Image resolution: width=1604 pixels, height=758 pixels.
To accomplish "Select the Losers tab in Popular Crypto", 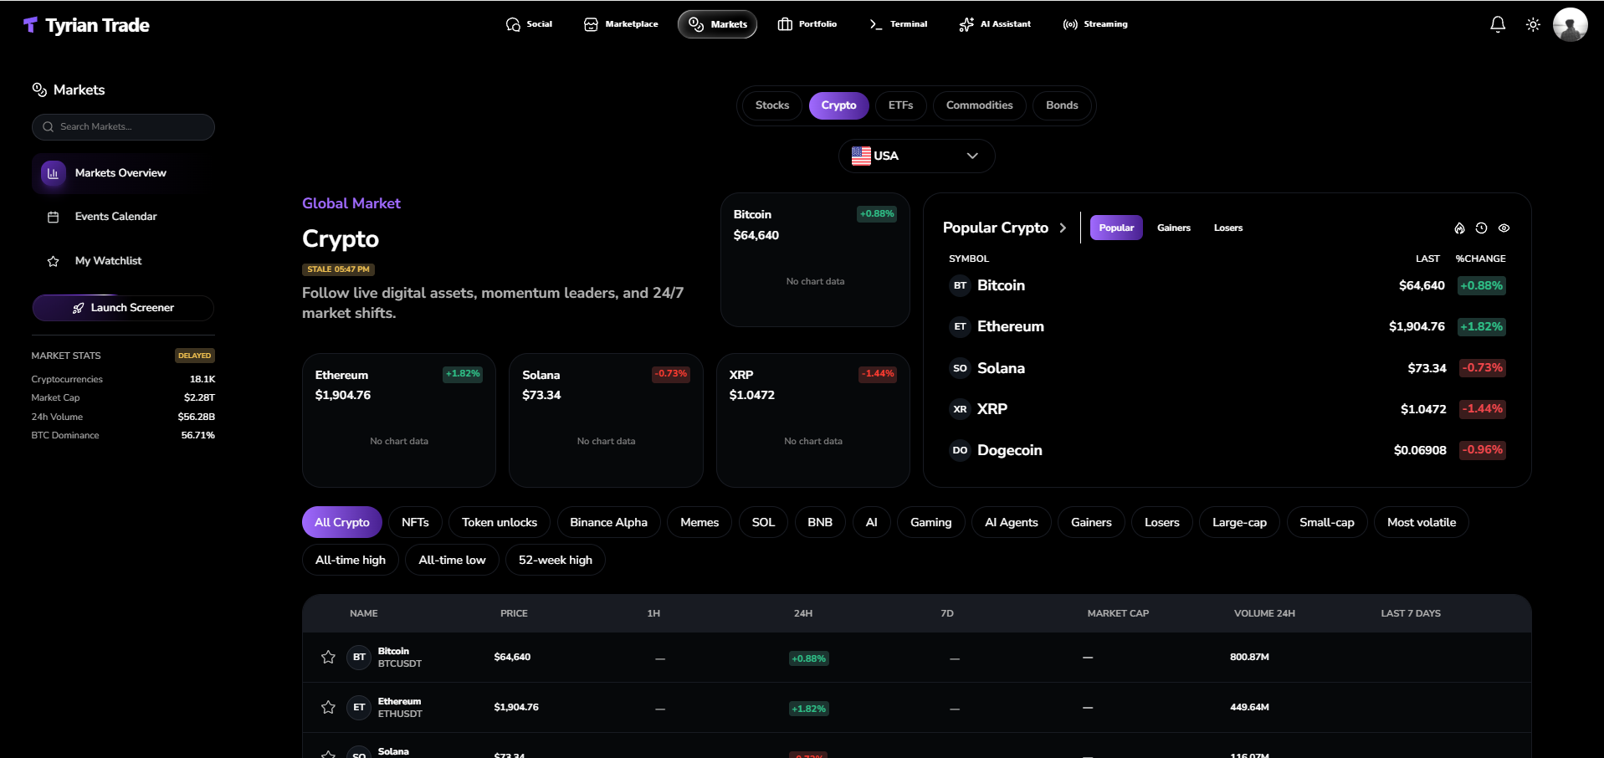I will tap(1228, 228).
